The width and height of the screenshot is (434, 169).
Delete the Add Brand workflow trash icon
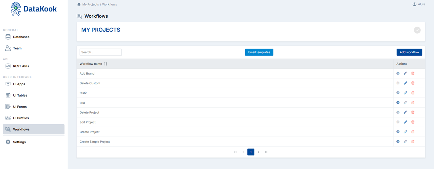413,73
